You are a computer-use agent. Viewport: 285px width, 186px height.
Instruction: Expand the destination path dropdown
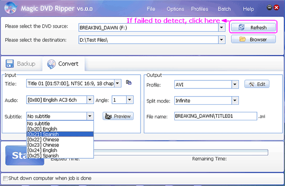point(221,39)
